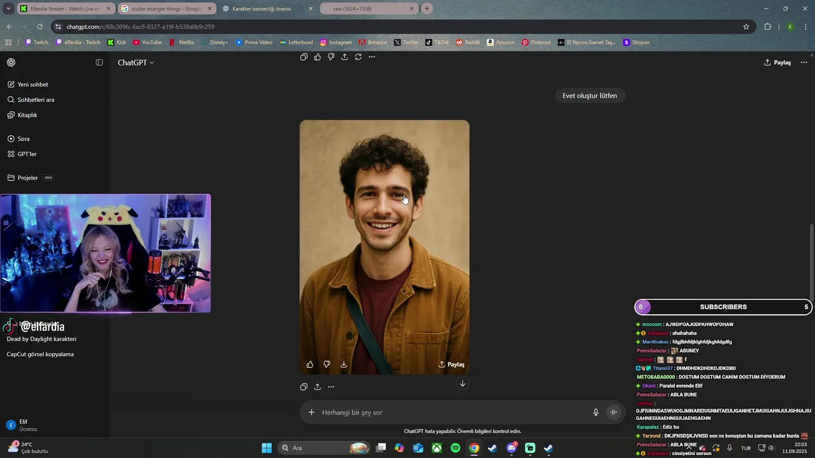Open the Chrome extensions puzzle icon

(768, 27)
